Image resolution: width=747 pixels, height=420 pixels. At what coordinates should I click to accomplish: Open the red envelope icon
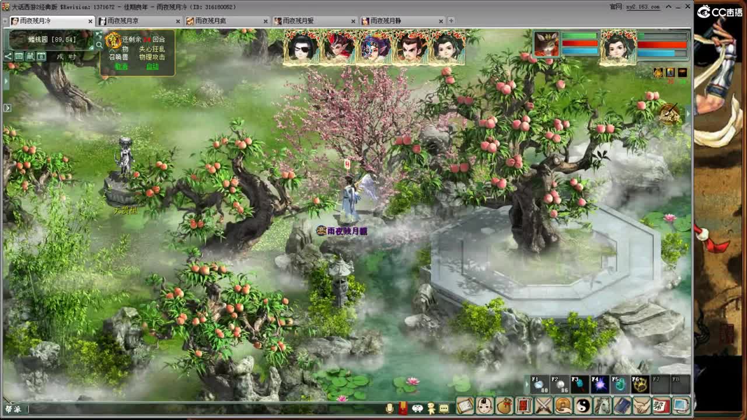coord(403,408)
